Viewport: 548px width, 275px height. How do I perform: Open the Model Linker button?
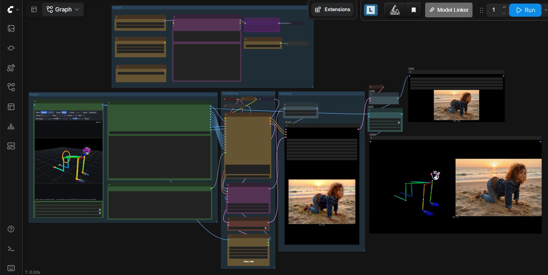coord(449,10)
